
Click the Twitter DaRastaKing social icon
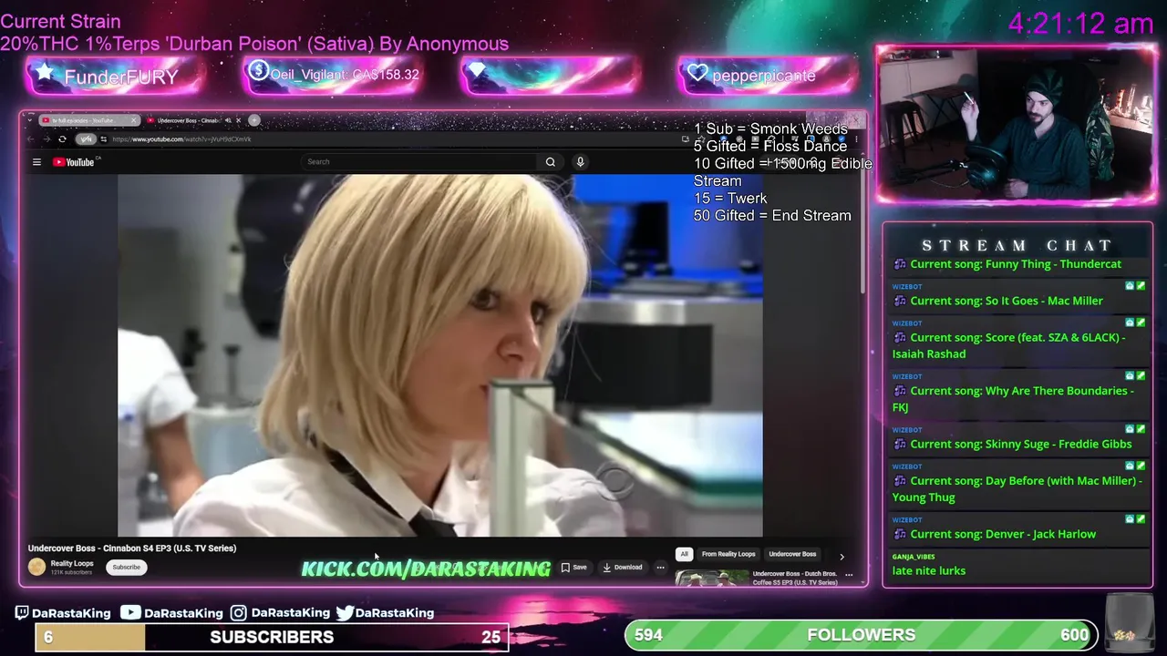pos(345,613)
